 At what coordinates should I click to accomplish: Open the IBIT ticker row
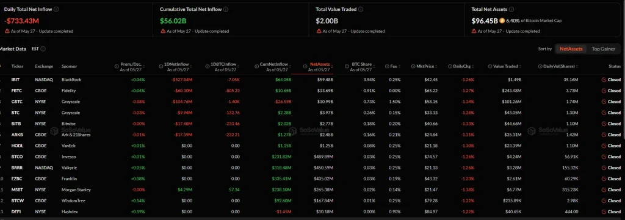15,80
